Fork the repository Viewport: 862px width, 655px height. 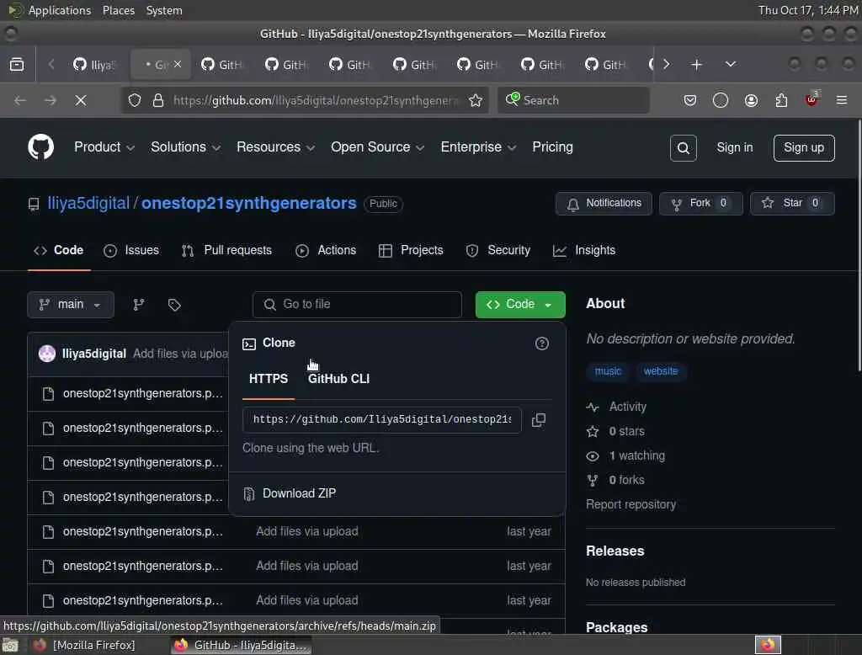pos(700,203)
